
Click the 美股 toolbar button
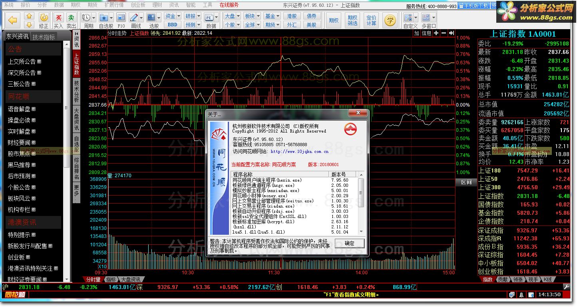312,24
